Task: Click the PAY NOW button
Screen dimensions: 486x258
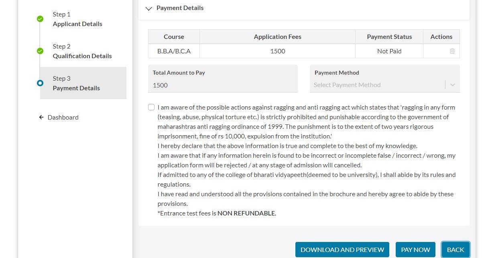Action: click(x=415, y=249)
